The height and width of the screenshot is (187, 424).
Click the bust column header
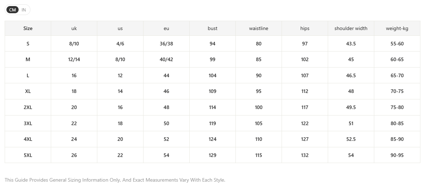point(213,28)
